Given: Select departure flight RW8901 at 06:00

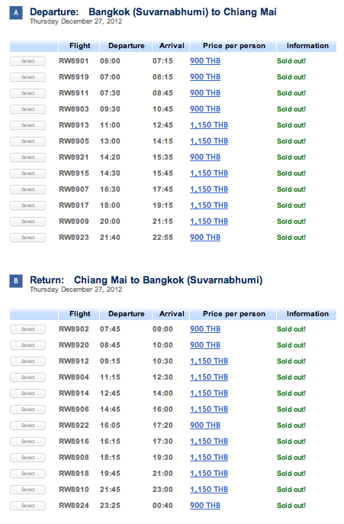Looking at the screenshot, I should [x=27, y=61].
